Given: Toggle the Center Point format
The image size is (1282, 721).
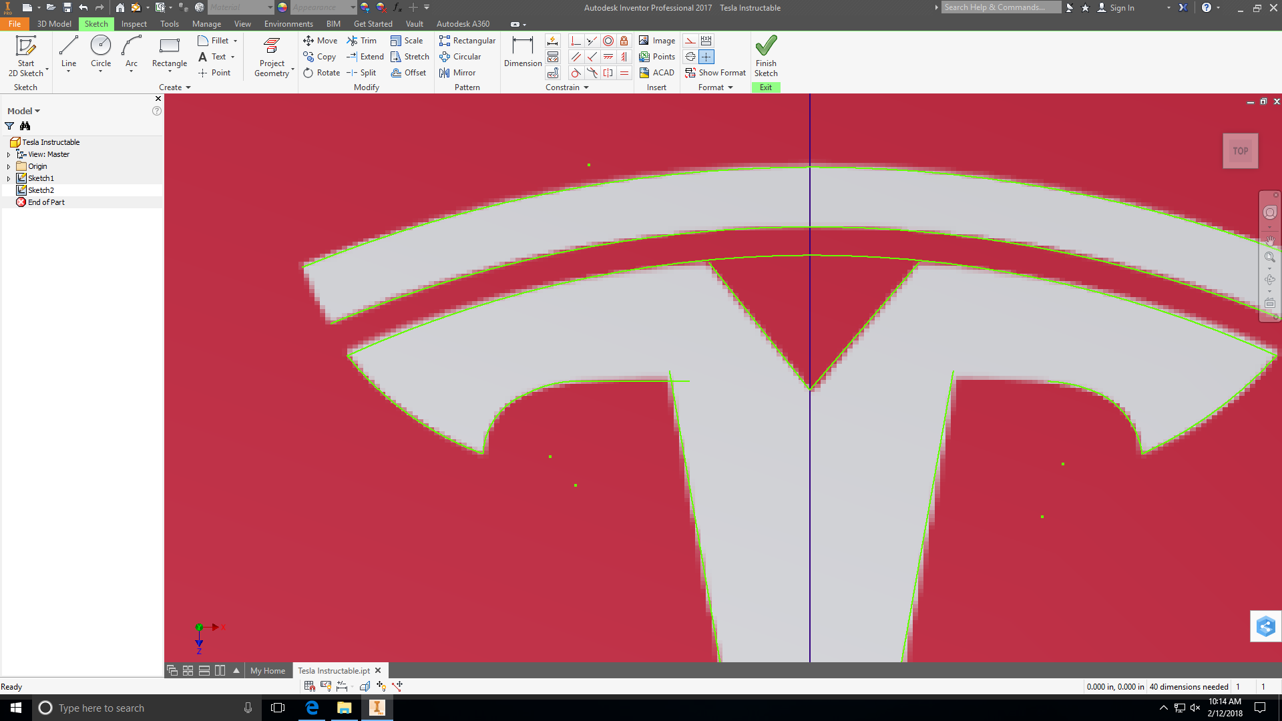Looking at the screenshot, I should 706,57.
